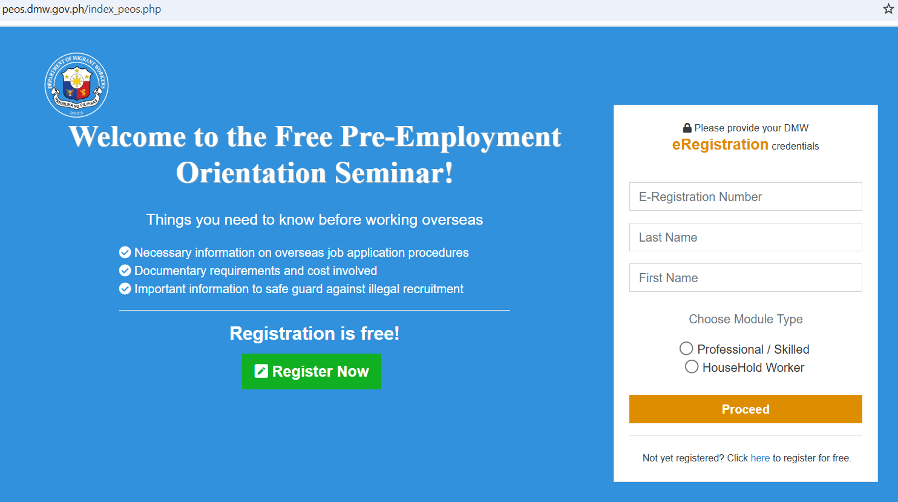Screen dimensions: 898x502
Task: Click the 'Choose Module Type' label
Action: 746,319
